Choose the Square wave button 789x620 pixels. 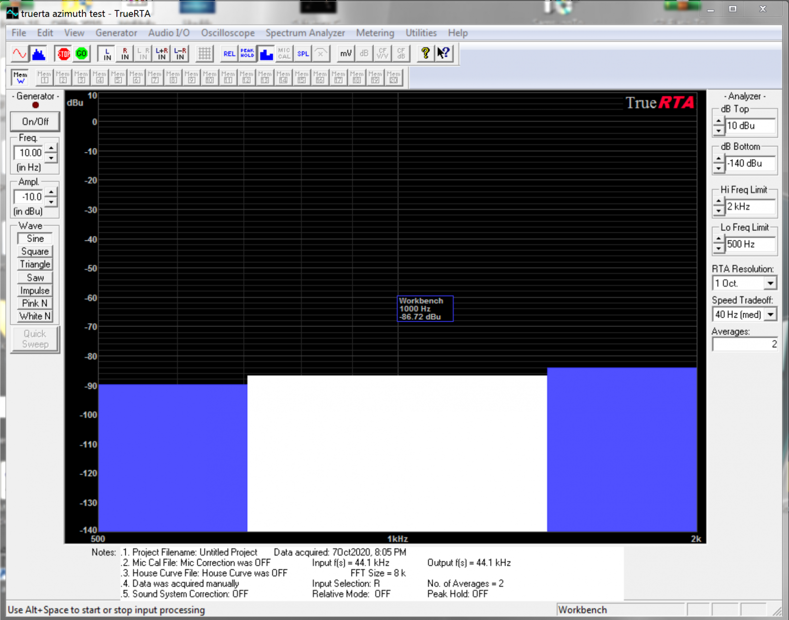(35, 252)
